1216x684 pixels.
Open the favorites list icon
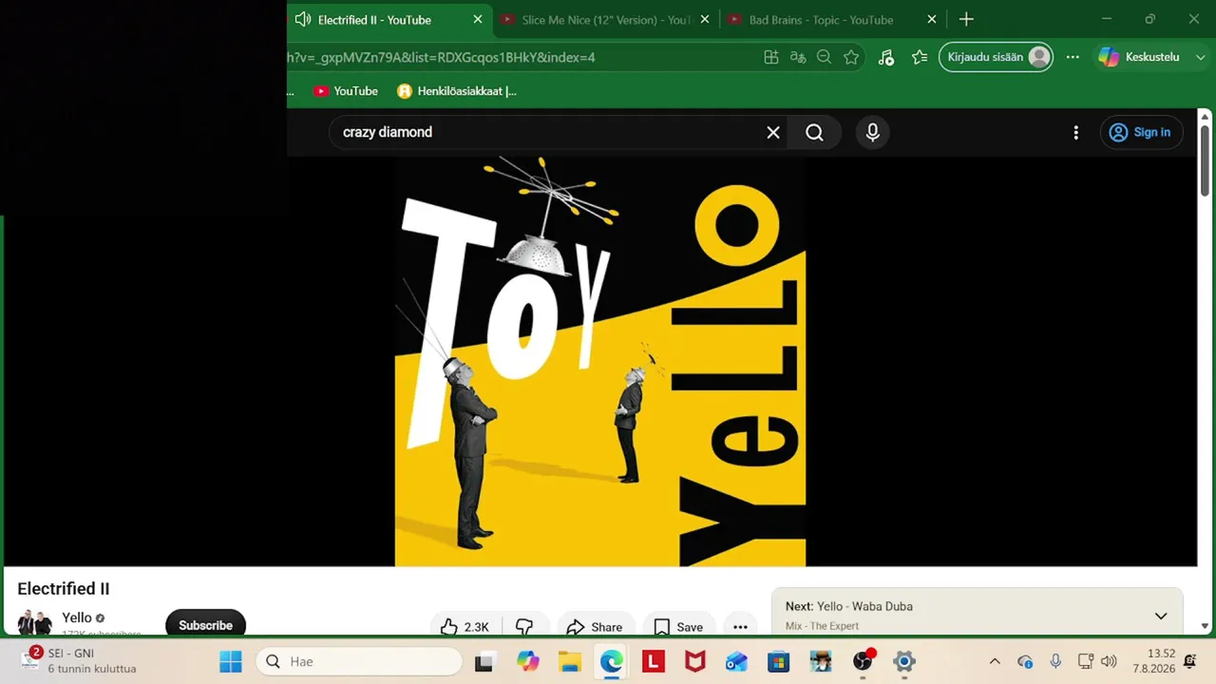[920, 57]
